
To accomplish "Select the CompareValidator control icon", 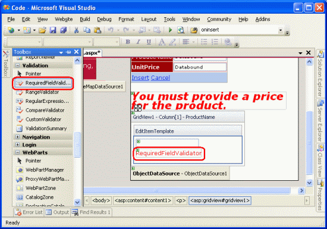I will [20, 110].
